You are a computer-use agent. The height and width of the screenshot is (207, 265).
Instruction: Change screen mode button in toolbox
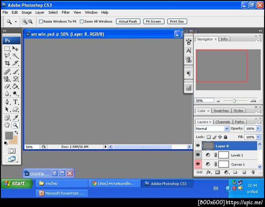pyautogui.click(x=11, y=159)
